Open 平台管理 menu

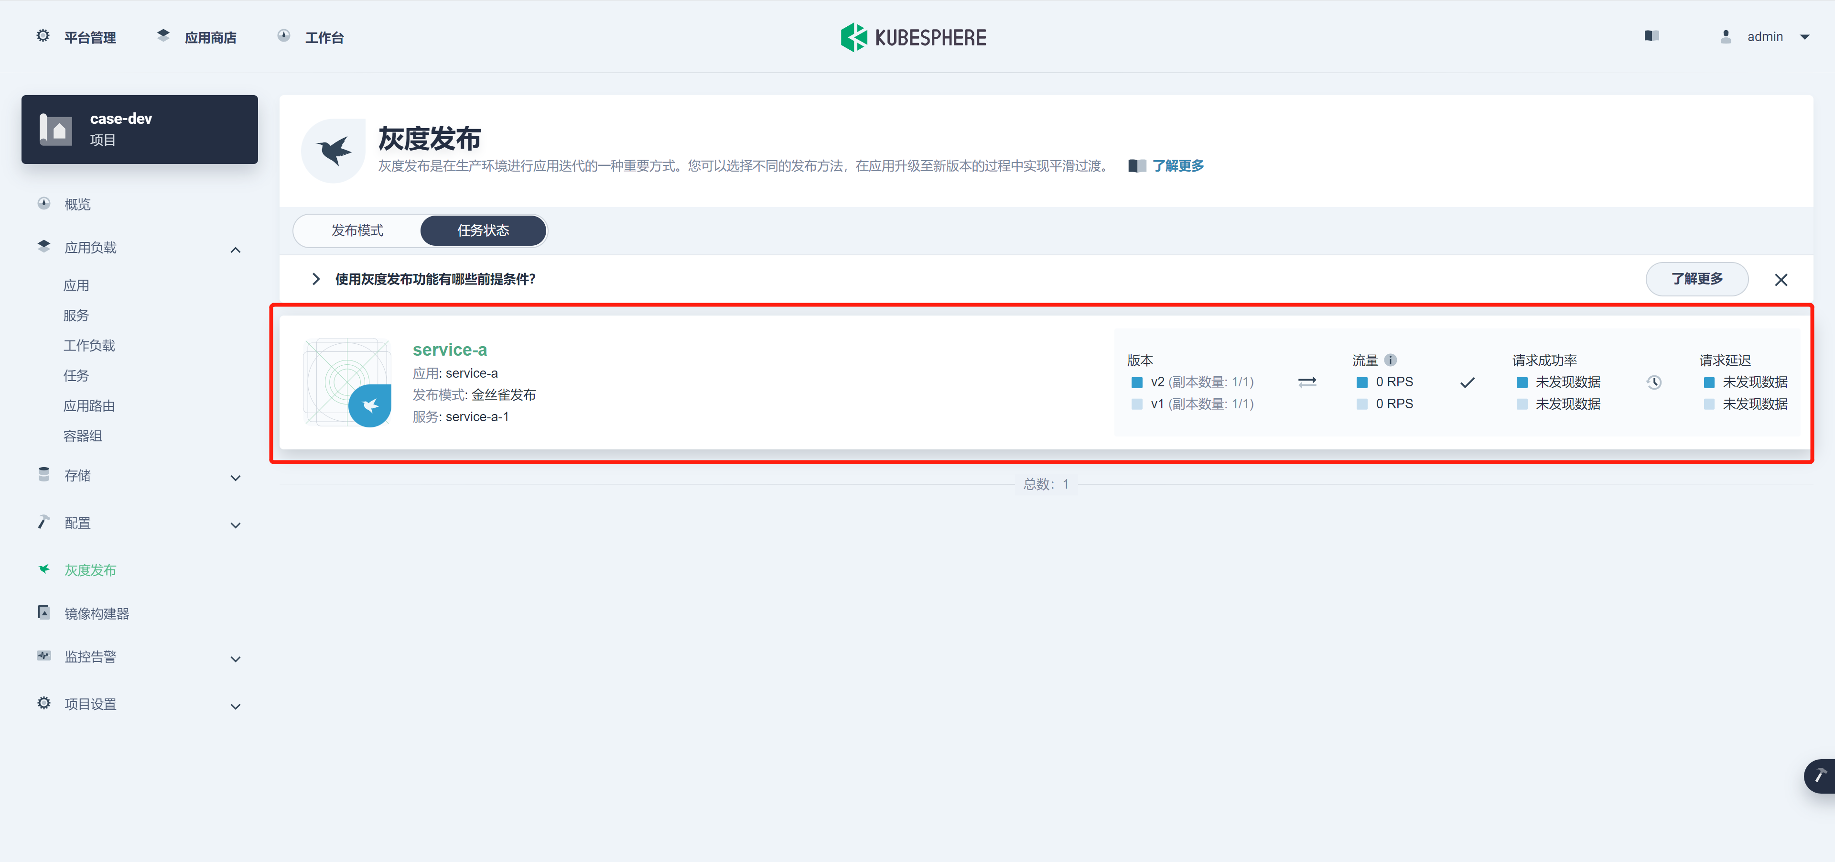(x=90, y=37)
